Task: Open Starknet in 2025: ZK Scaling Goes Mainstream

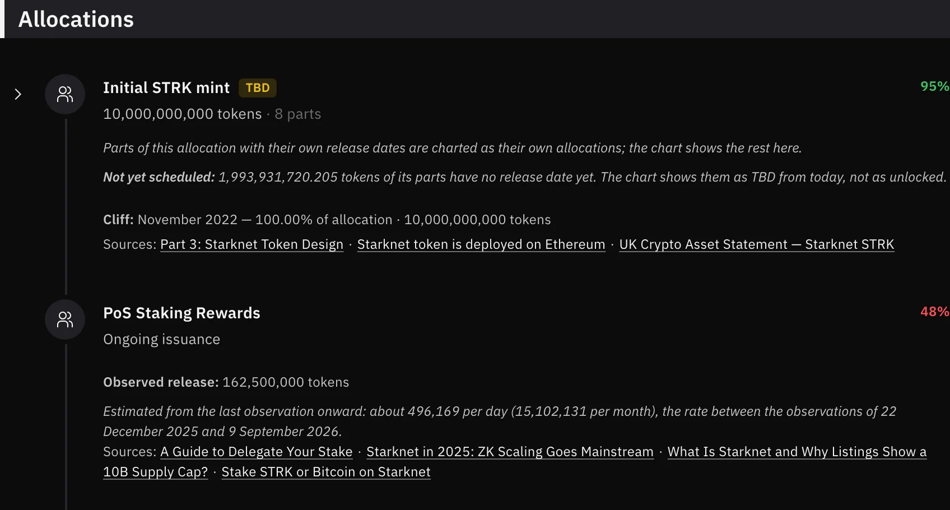Action: 510,452
